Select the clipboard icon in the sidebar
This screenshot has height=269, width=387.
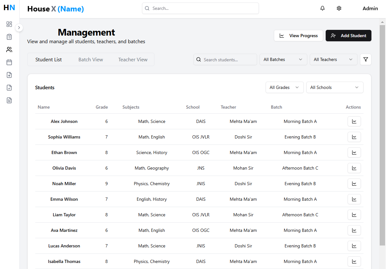click(x=9, y=37)
